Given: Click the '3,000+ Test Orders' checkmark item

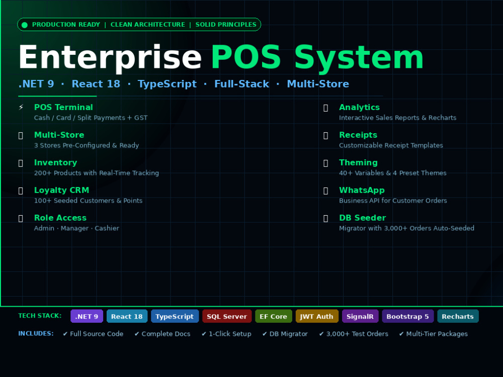Looking at the screenshot, I should (354, 334).
